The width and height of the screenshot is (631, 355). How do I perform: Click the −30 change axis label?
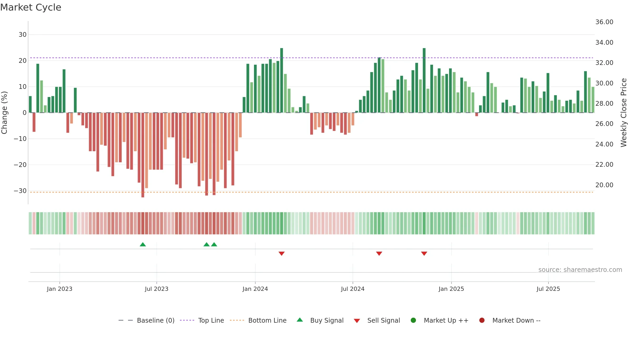click(x=20, y=191)
